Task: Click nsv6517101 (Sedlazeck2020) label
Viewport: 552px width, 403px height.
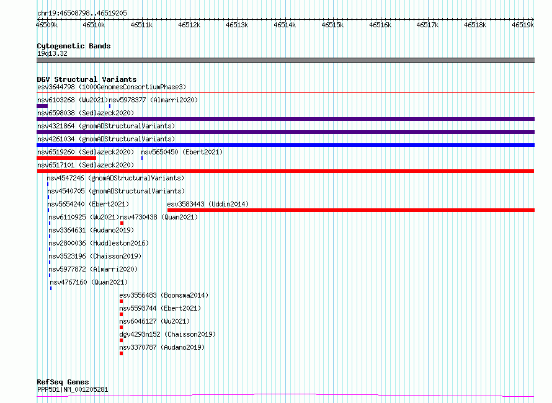Action: [86, 165]
